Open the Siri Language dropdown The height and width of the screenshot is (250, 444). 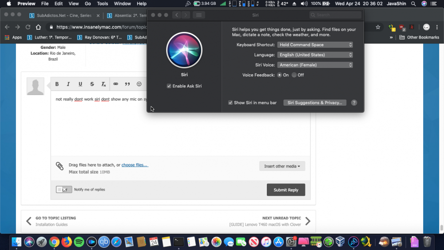coord(315,55)
